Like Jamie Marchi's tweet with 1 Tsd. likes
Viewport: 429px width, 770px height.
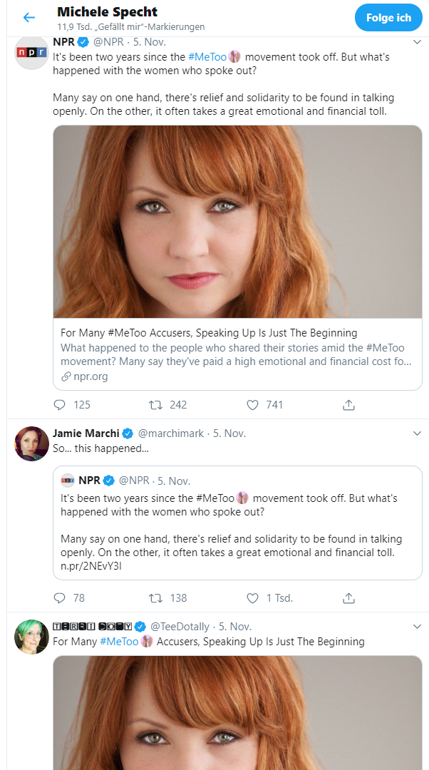click(x=252, y=597)
